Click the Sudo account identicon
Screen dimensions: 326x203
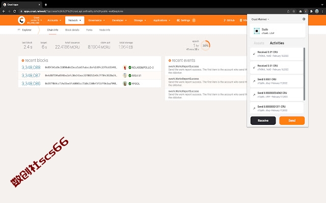pyautogui.click(x=257, y=31)
